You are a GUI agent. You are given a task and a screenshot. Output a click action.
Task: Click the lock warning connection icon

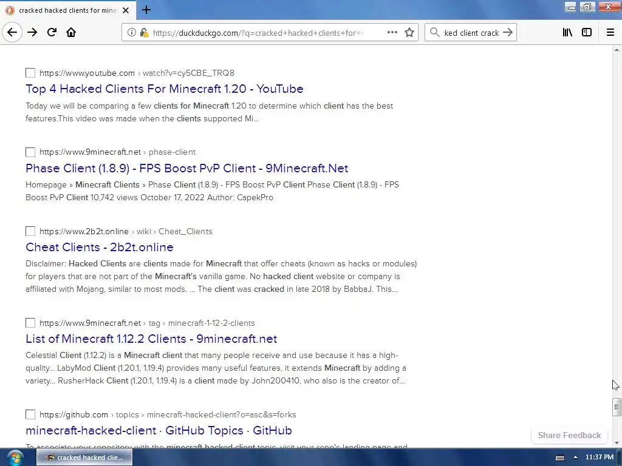145,33
